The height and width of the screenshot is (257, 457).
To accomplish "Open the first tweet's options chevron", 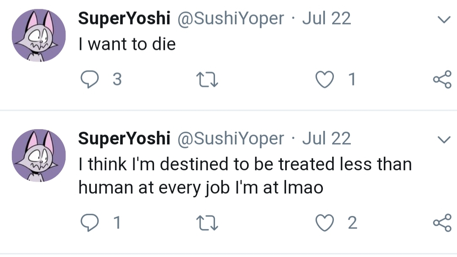I will click(443, 19).
